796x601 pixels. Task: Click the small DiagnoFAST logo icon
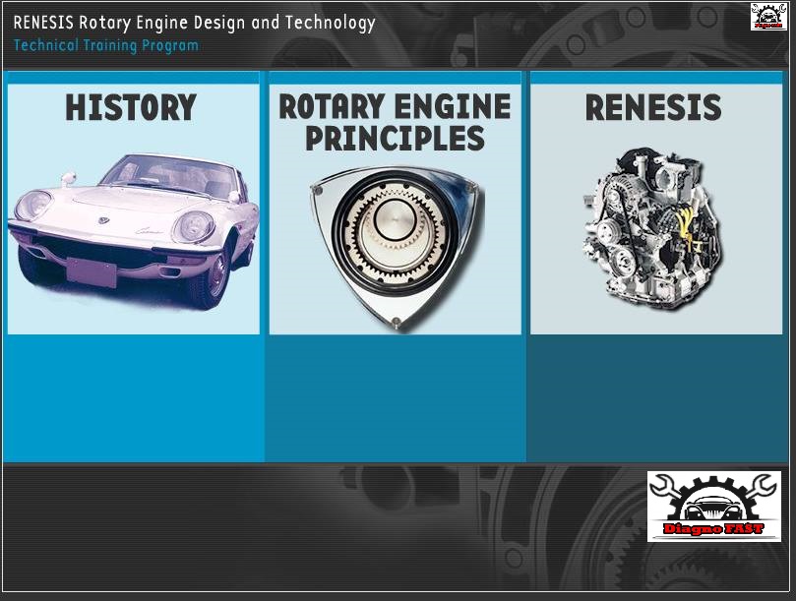[768, 17]
